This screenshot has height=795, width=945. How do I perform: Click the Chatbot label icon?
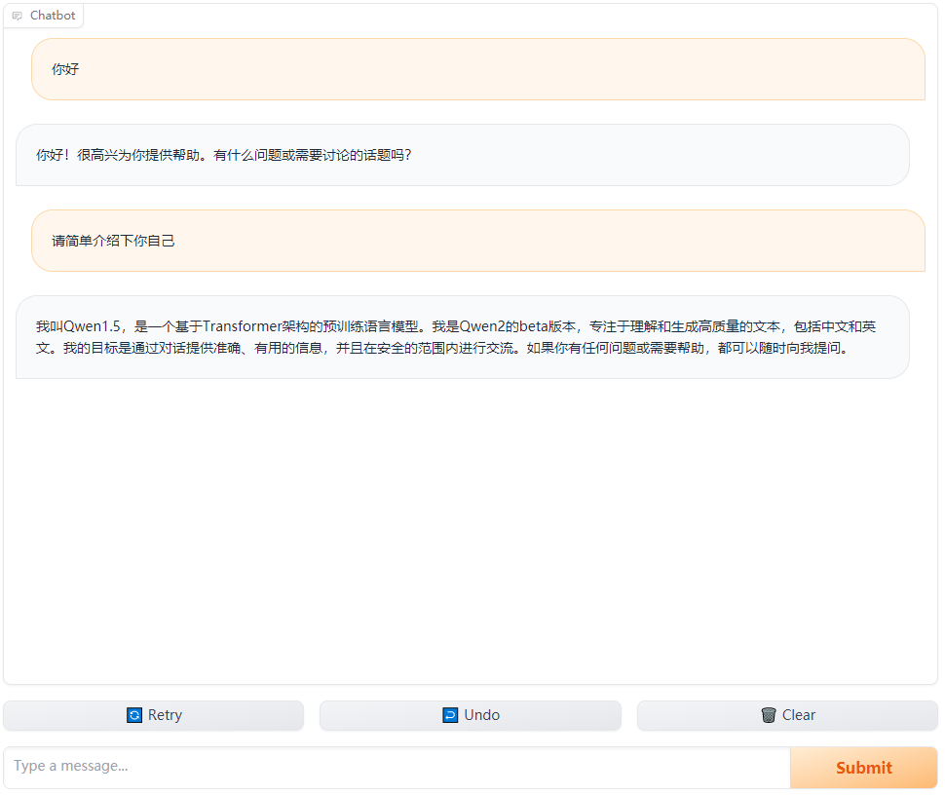click(x=17, y=16)
